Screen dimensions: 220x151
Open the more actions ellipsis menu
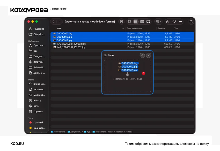point(180,22)
